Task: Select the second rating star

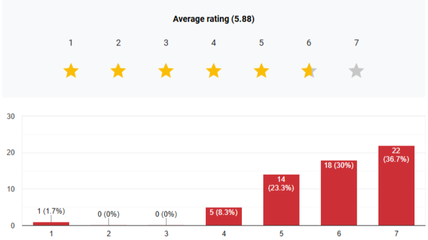Action: click(118, 72)
